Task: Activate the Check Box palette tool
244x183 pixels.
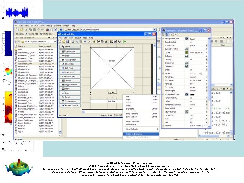Action: 70,64
